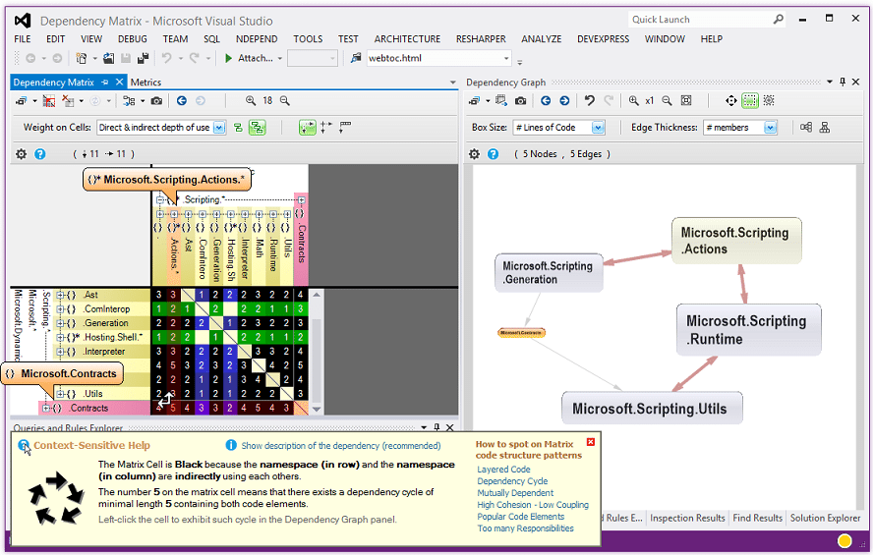
Task: Undo last action in Dependency Graph
Action: tap(590, 100)
